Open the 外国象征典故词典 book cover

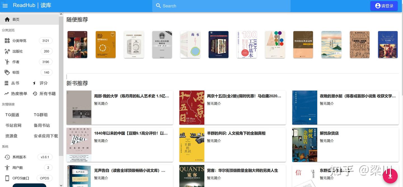pos(303,44)
